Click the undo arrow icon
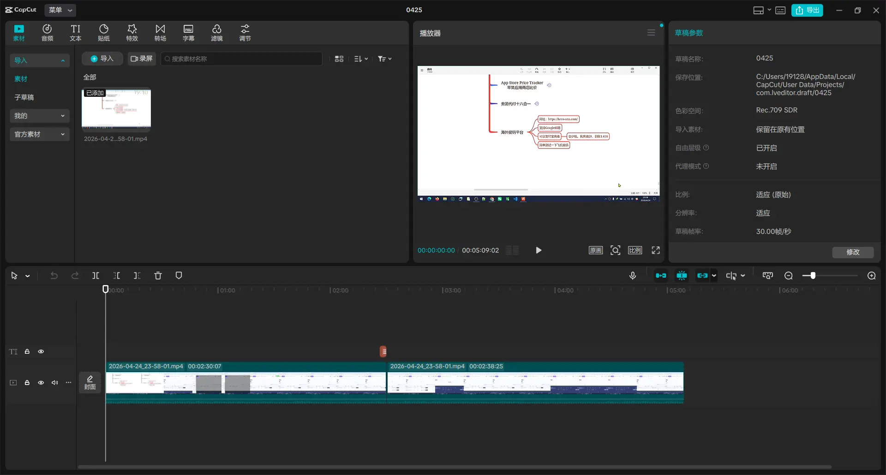The width and height of the screenshot is (886, 475). coord(54,276)
